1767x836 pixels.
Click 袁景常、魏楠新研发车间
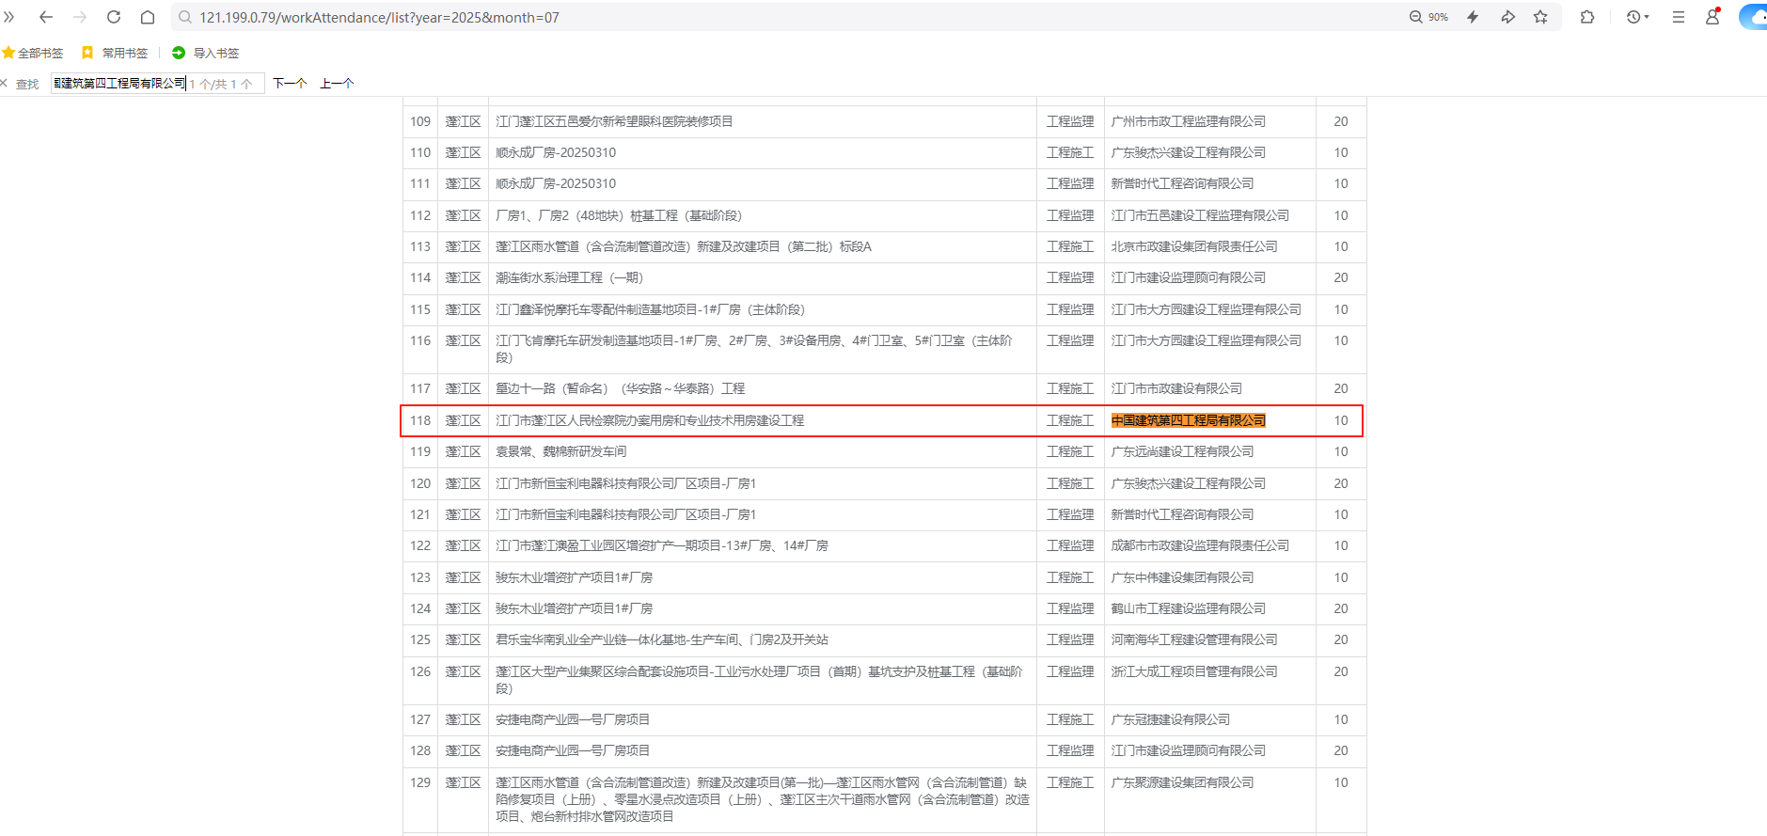pos(560,451)
